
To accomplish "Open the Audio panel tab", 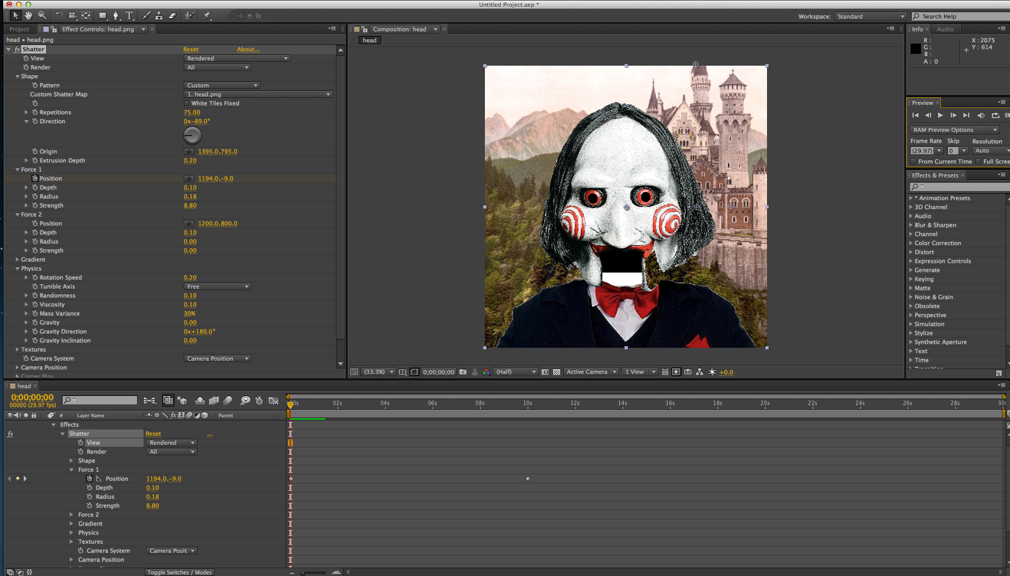I will [945, 29].
